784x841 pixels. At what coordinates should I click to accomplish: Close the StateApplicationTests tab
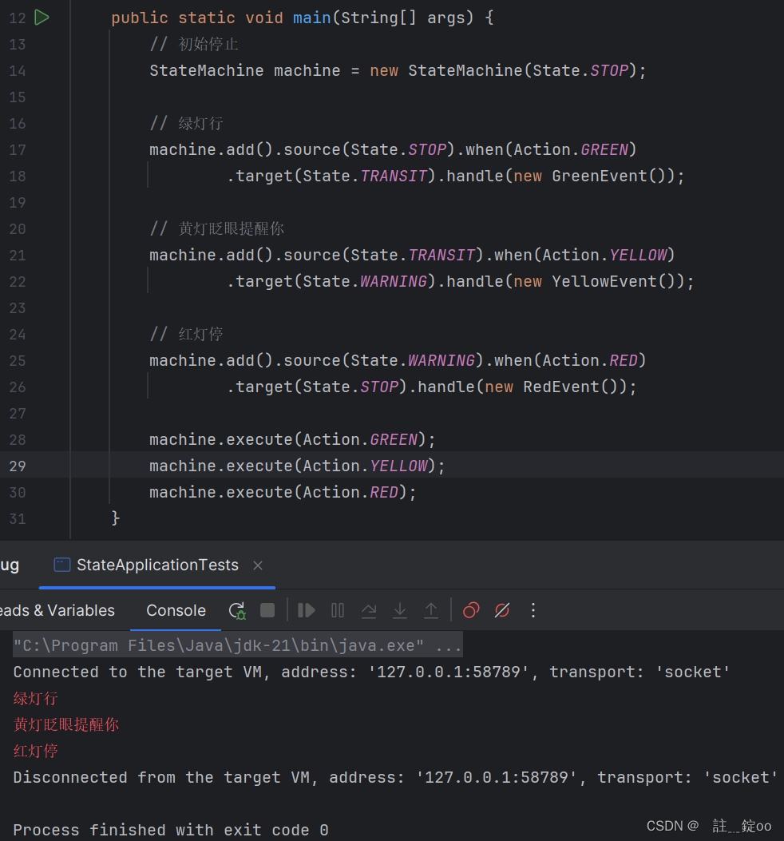[257, 565]
